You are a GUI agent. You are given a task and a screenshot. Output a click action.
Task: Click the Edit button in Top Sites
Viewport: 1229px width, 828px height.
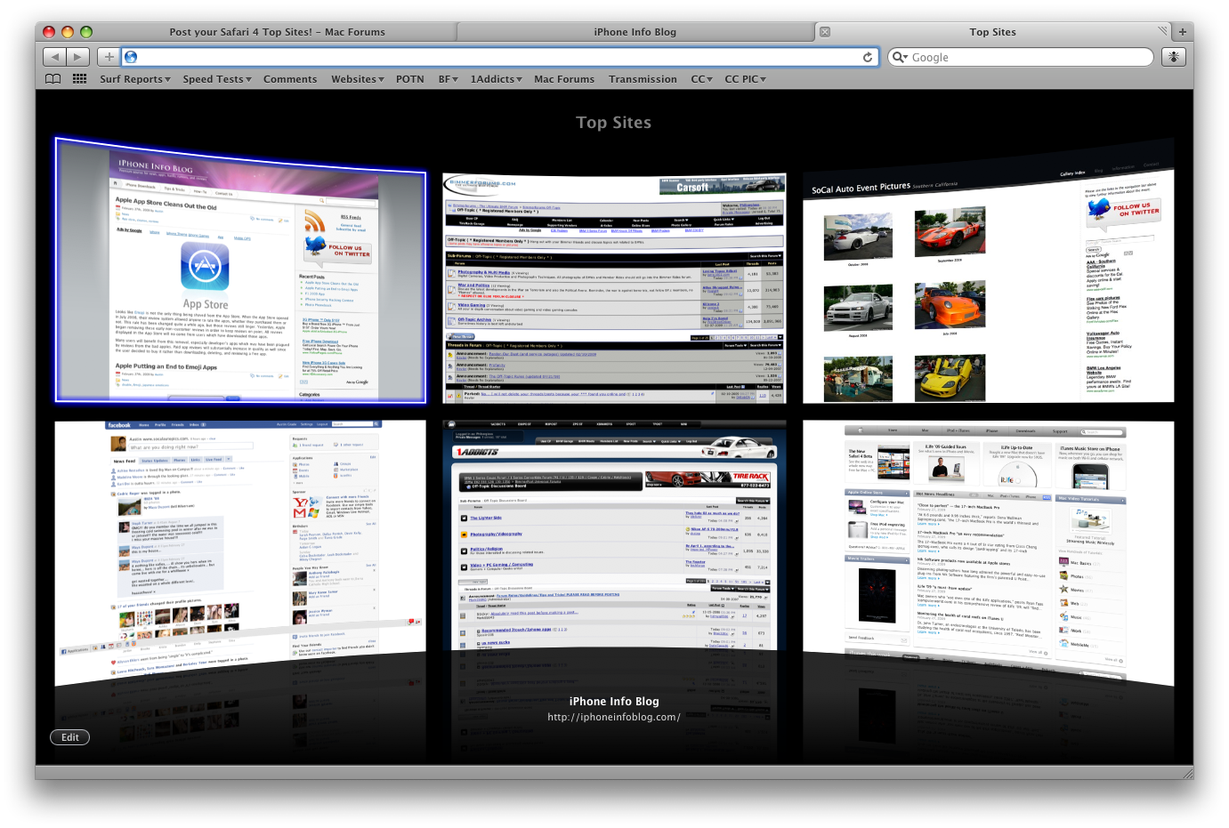click(70, 737)
